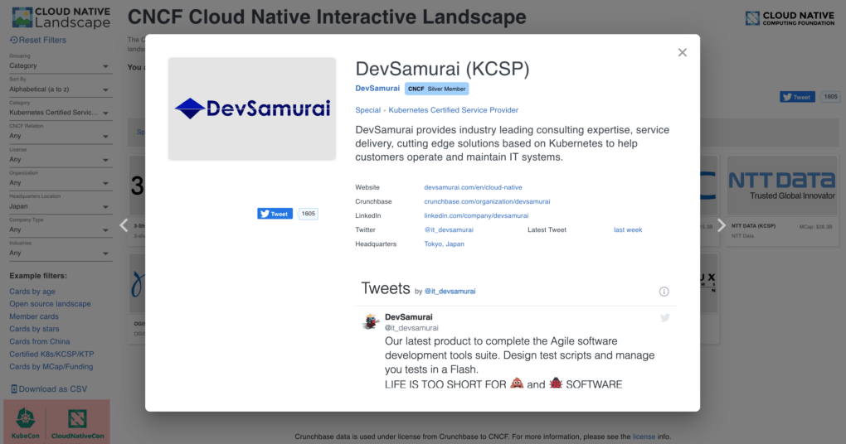The height and width of the screenshot is (444, 846).
Task: Click the Tokyo, Japan headquarters link
Action: (444, 244)
